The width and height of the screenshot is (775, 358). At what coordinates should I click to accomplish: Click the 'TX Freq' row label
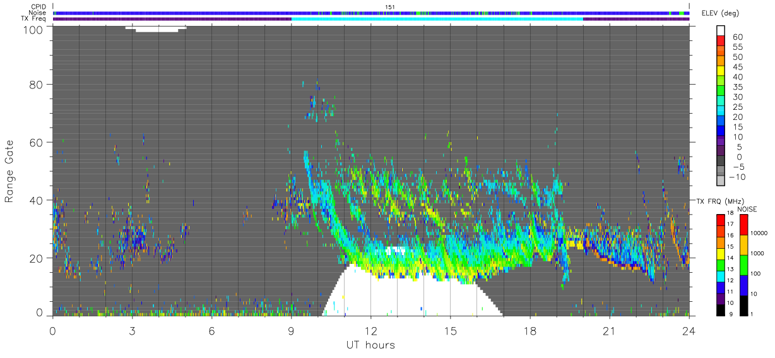pos(34,19)
